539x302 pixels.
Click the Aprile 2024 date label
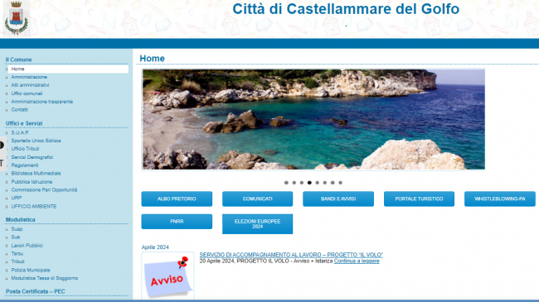pyautogui.click(x=155, y=247)
